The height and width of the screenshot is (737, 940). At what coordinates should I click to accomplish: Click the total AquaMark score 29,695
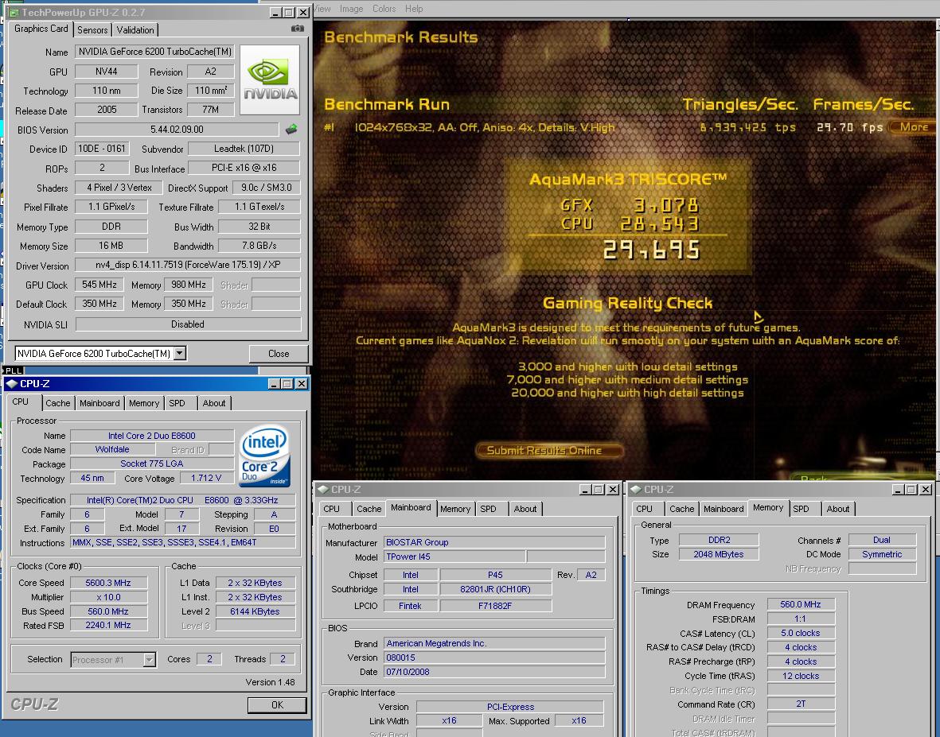652,250
